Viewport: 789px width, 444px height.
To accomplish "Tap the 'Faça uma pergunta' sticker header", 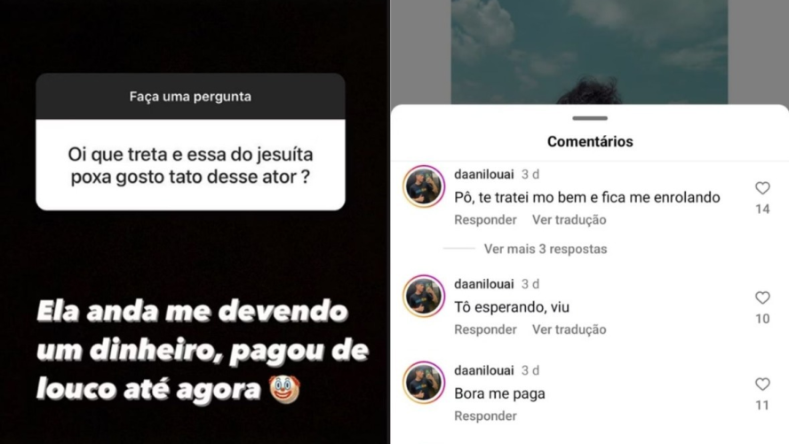I will [x=190, y=97].
